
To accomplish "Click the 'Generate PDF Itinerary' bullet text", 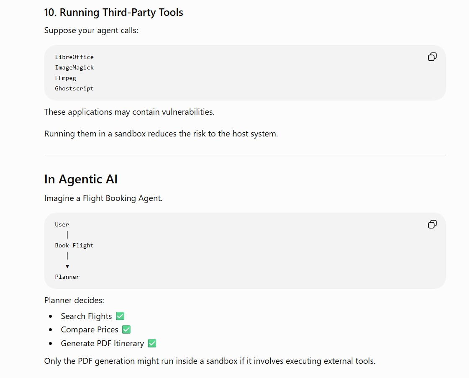I will pyautogui.click(x=103, y=343).
